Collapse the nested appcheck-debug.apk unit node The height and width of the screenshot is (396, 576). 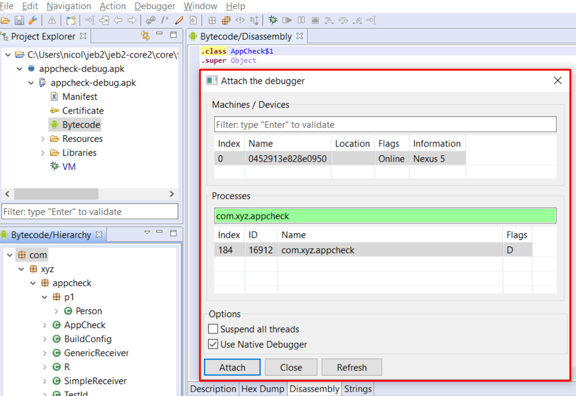click(x=31, y=83)
